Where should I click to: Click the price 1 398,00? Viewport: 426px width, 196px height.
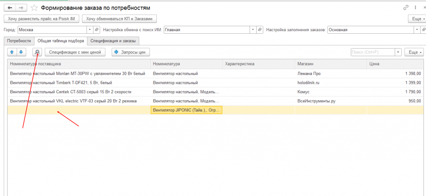pyautogui.click(x=395, y=73)
